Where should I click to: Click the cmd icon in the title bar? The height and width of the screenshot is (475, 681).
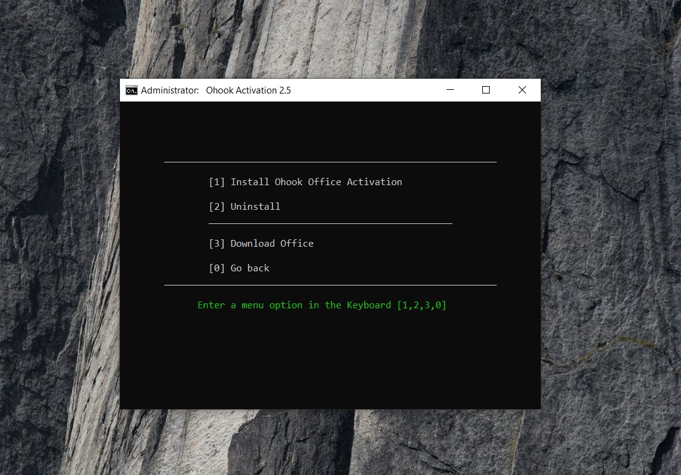coord(131,90)
